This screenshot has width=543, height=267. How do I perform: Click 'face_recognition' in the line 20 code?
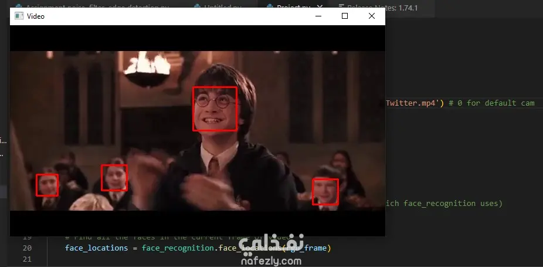pos(178,248)
